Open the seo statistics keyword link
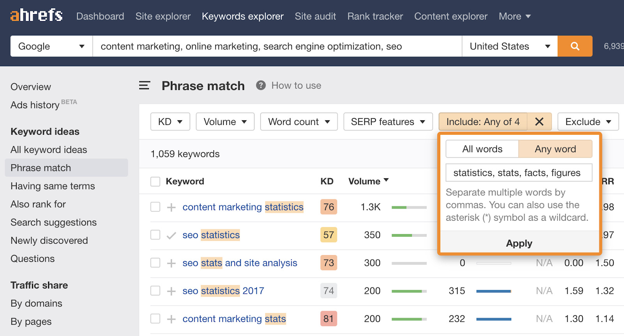Image resolution: width=624 pixels, height=336 pixels. click(211, 235)
